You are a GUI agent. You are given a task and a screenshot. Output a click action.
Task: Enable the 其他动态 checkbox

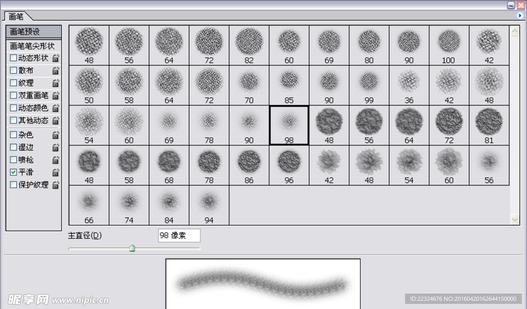click(x=13, y=120)
